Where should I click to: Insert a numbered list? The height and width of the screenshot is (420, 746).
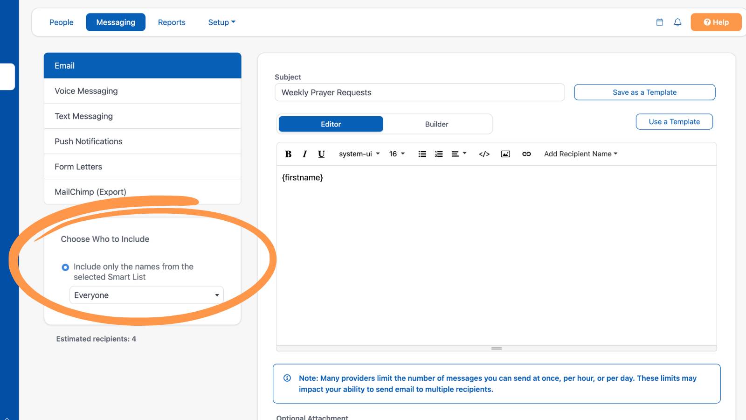click(439, 154)
